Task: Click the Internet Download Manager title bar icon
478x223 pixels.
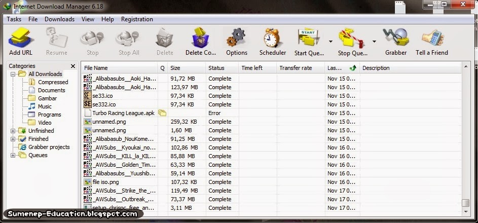Action: 7,6
